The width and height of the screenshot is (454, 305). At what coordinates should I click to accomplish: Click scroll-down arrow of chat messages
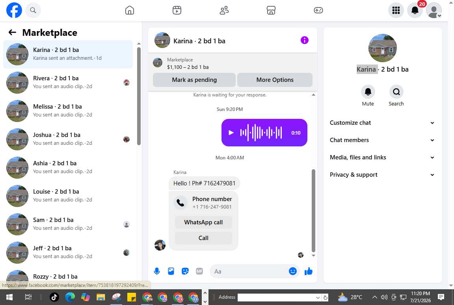click(x=313, y=255)
